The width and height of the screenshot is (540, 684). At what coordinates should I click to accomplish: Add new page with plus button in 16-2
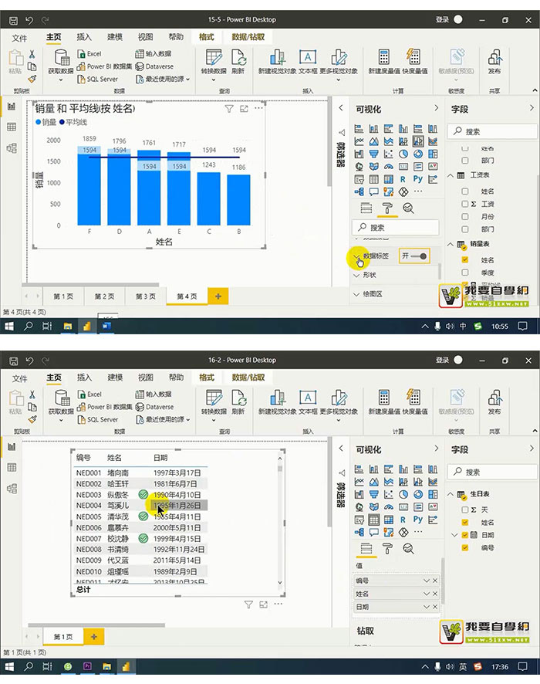click(93, 637)
